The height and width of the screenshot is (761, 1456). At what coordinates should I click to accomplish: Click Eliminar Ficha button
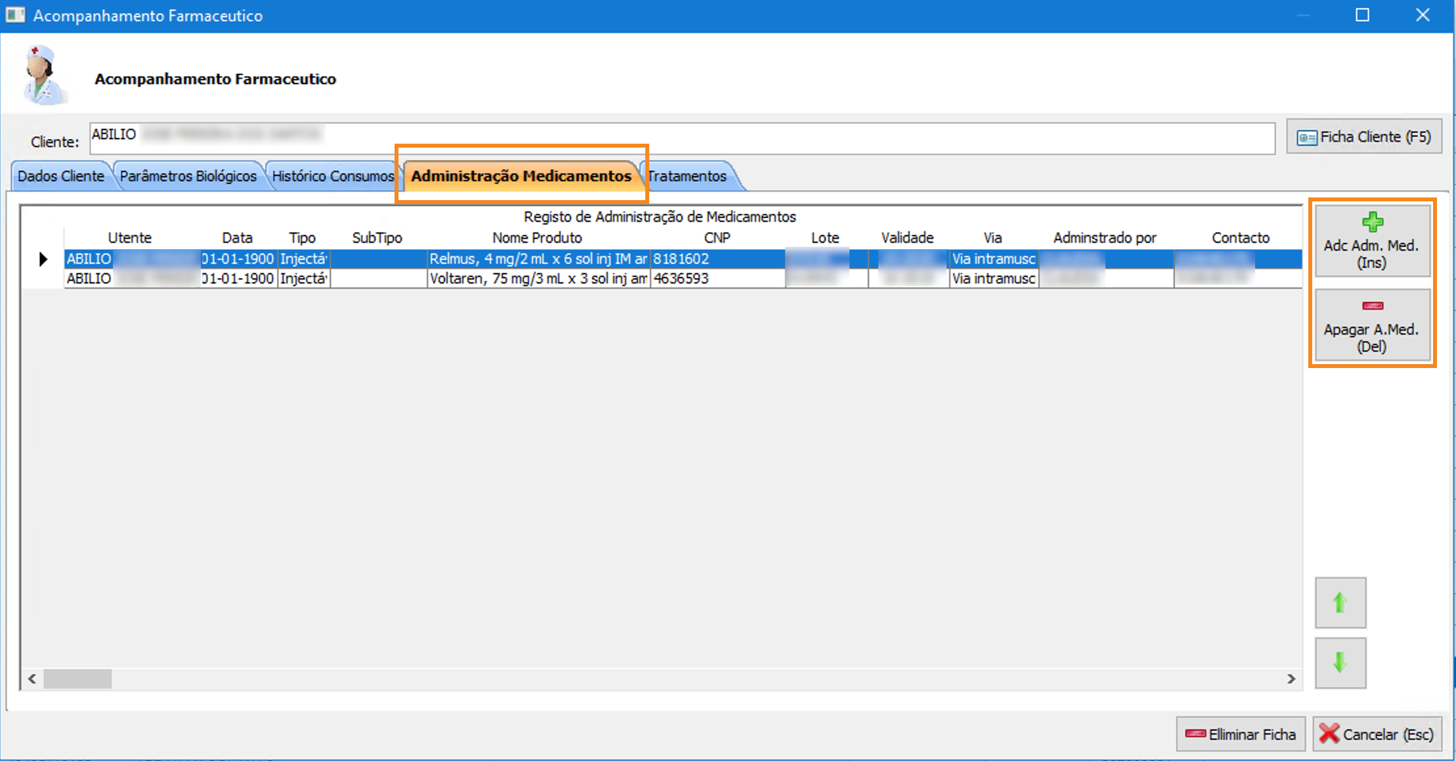tap(1240, 734)
